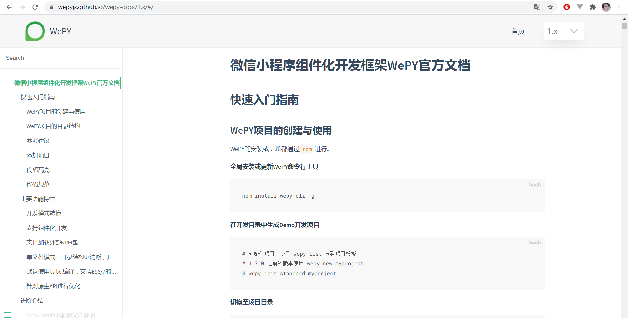Viewport: 628px width, 318px height.
Task: Open the 代码高亮 sidebar link
Action: point(38,170)
